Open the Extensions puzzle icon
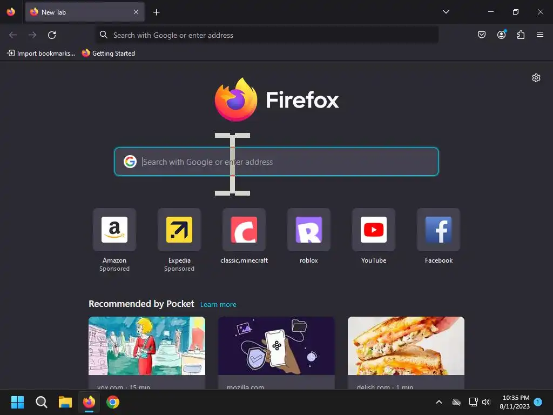 (521, 35)
